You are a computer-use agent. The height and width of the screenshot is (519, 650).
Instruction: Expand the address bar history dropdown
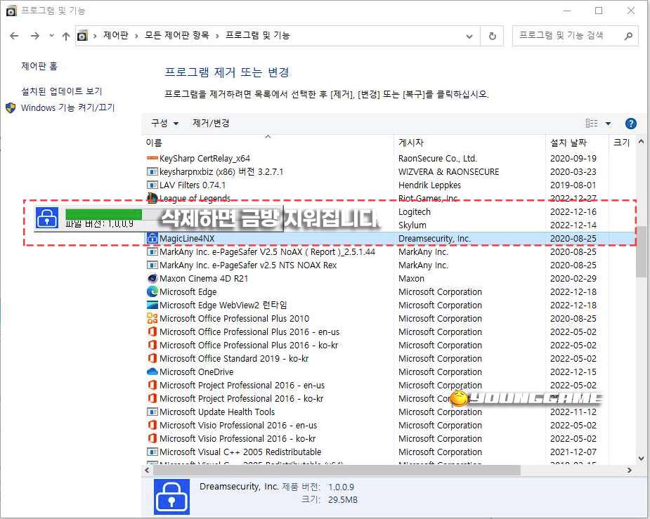pos(469,36)
